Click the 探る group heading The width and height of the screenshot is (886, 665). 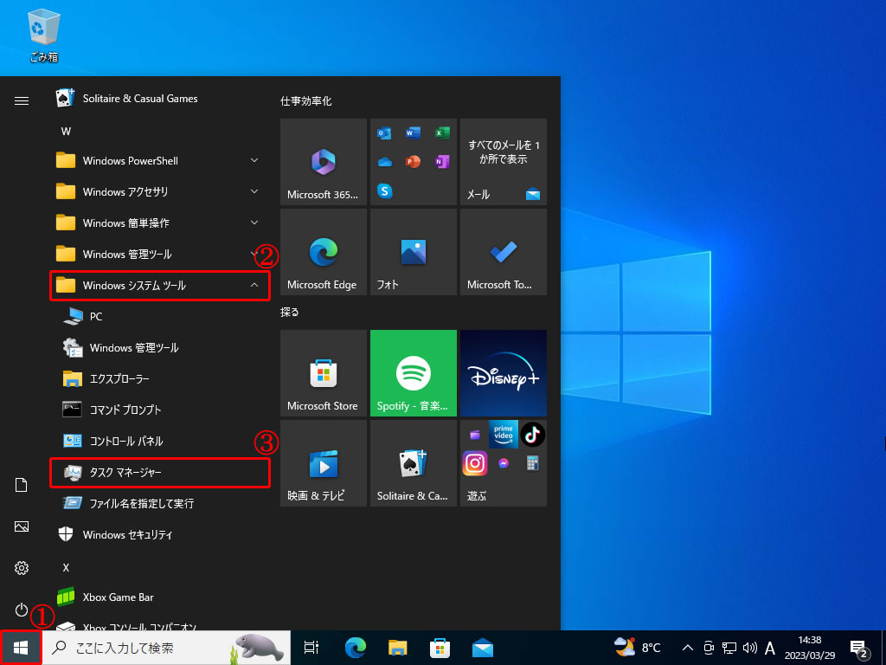click(289, 312)
